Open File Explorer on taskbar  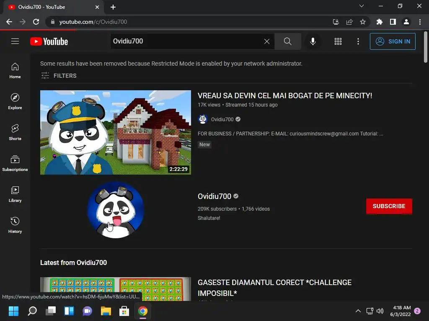tap(106, 311)
